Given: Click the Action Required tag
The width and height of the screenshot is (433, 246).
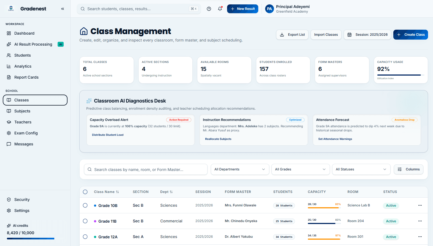Looking at the screenshot, I should click(179, 120).
